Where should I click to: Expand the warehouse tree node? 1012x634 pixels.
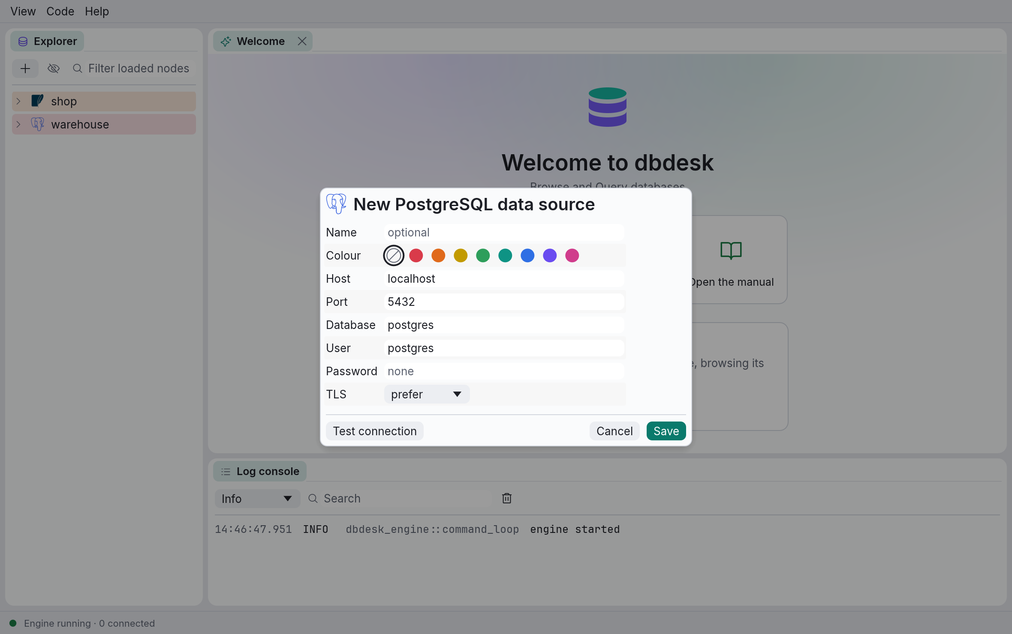point(18,125)
